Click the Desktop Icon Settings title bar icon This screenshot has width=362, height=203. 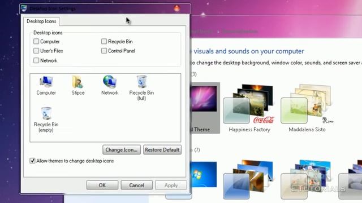point(24,8)
